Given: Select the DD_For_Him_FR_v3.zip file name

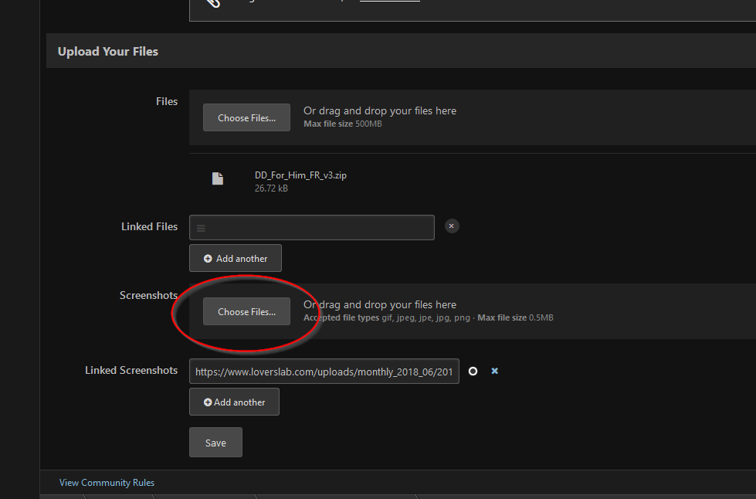Looking at the screenshot, I should (x=300, y=175).
